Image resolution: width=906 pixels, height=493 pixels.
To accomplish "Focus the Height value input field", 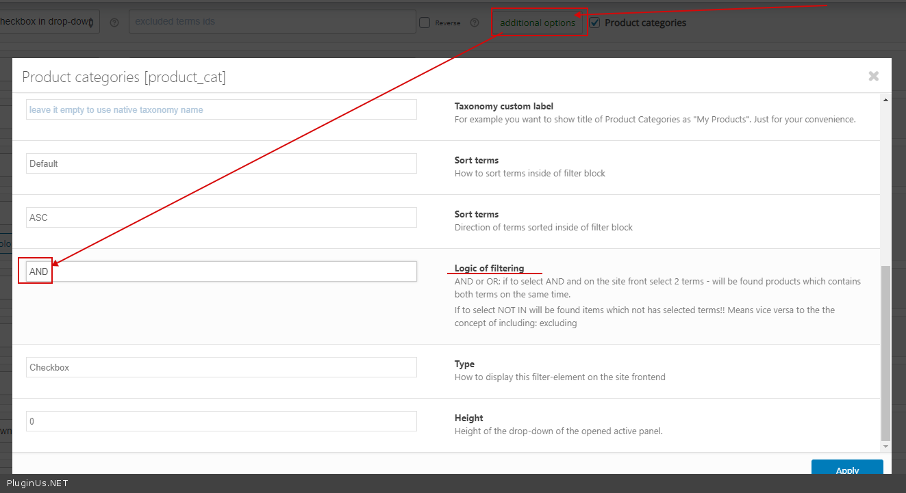I will [221, 421].
